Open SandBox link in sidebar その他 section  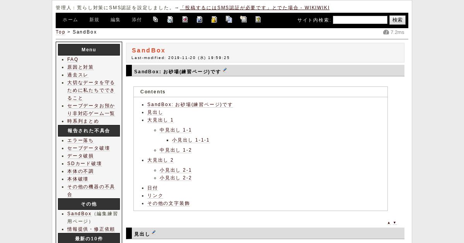point(79,214)
